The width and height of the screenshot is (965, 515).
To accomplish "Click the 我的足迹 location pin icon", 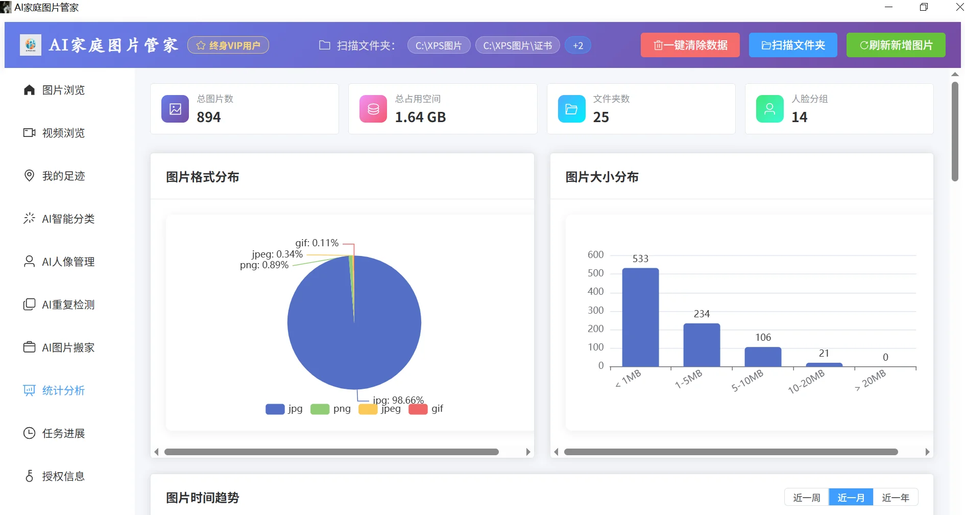I will click(29, 176).
